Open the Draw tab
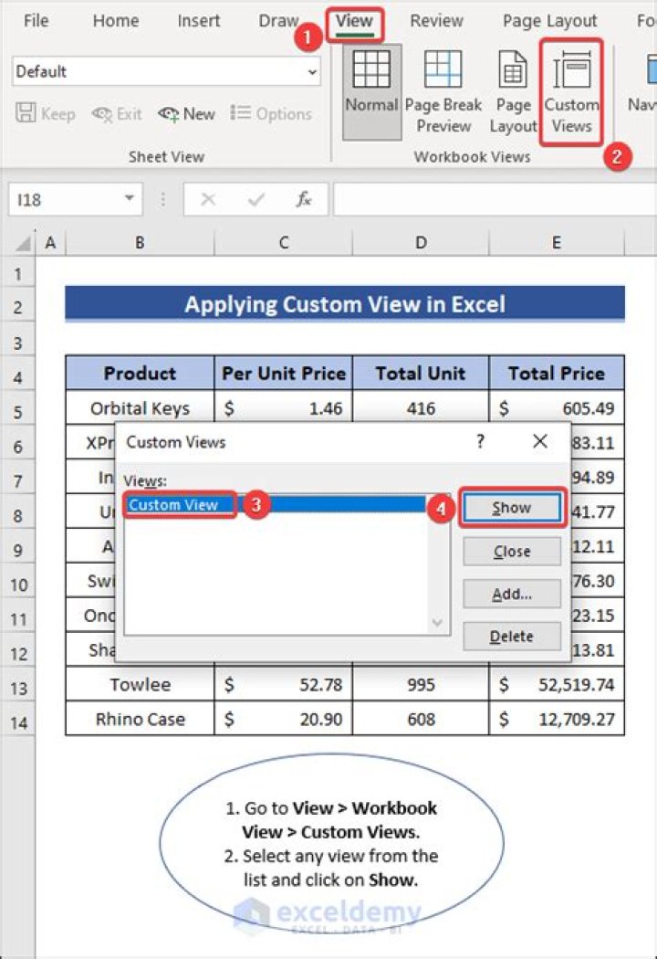The height and width of the screenshot is (959, 657). (x=278, y=20)
